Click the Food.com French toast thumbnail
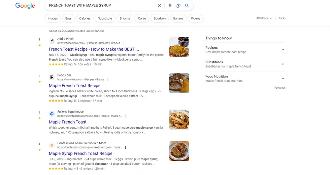330x175 pixels. click(179, 83)
